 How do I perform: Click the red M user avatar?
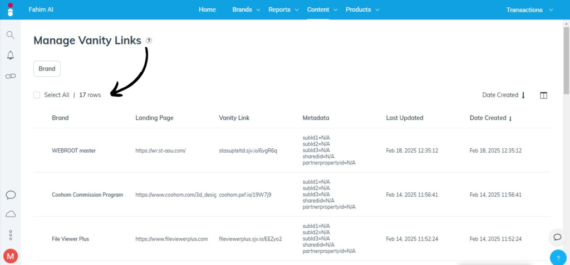tap(11, 256)
